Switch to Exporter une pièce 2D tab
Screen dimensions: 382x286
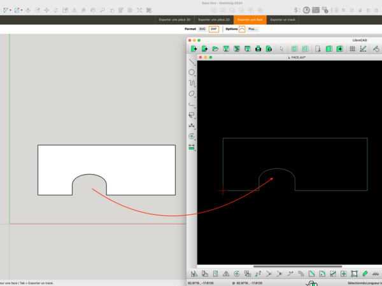coord(213,20)
